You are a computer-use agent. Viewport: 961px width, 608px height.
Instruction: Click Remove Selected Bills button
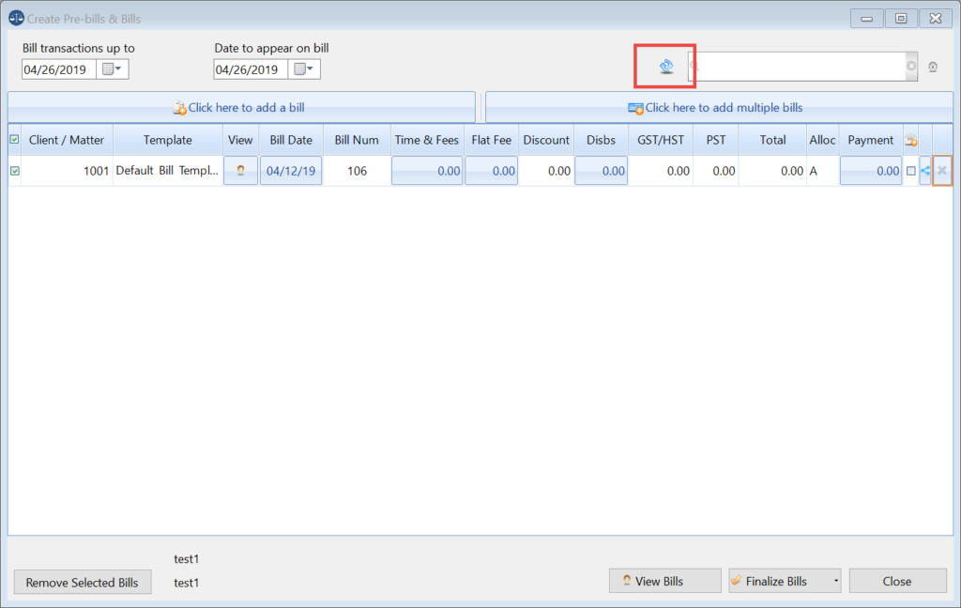(x=83, y=583)
